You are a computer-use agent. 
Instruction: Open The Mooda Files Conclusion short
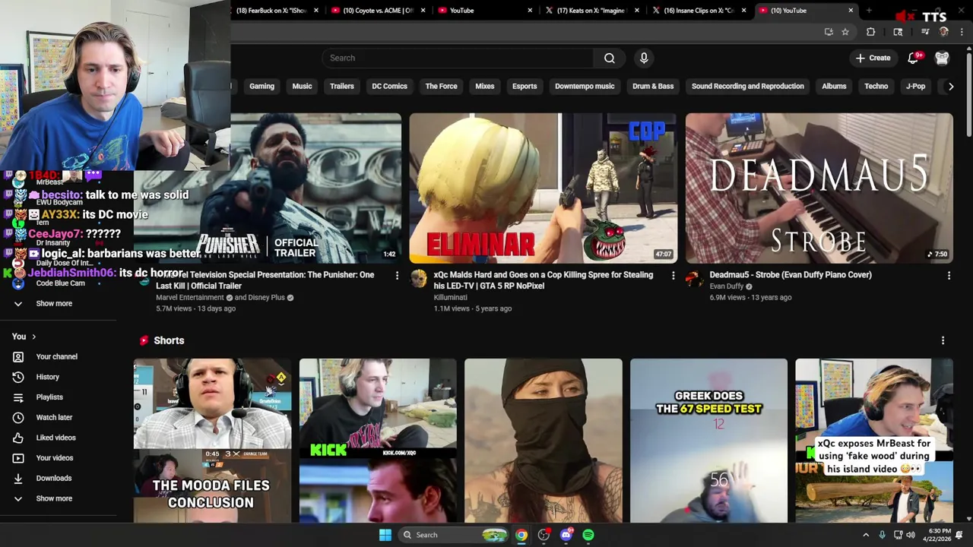(212, 441)
